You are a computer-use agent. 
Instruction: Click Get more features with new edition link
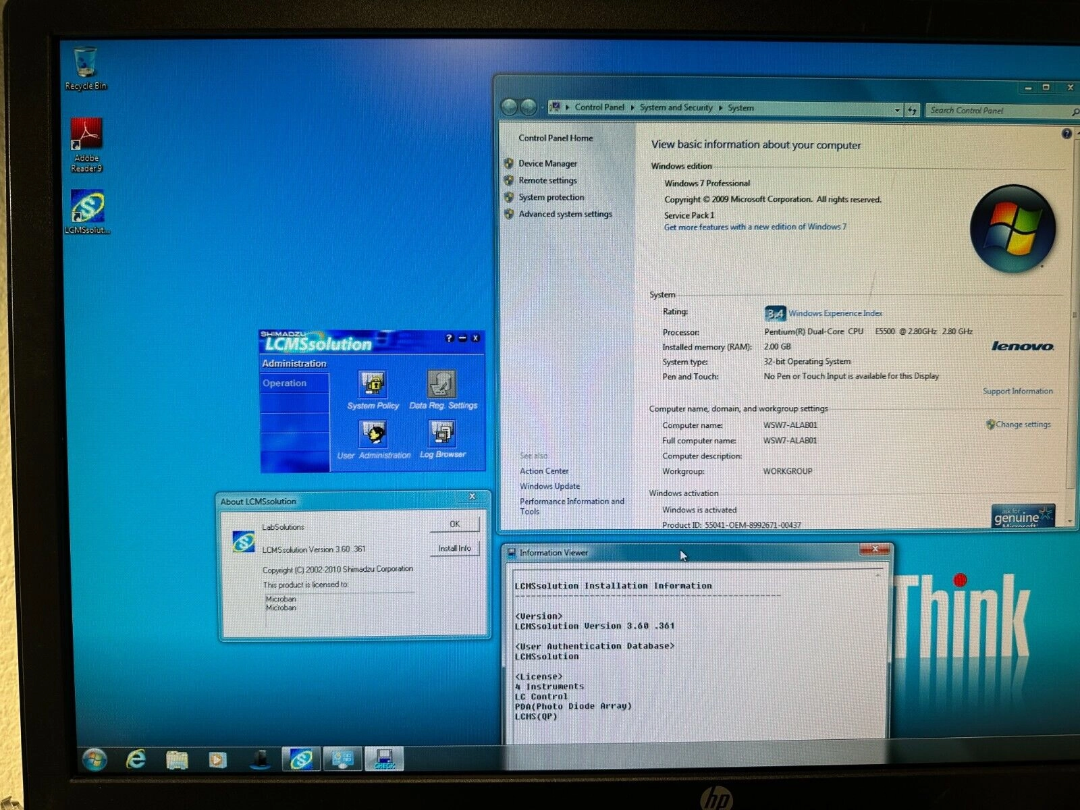(755, 227)
